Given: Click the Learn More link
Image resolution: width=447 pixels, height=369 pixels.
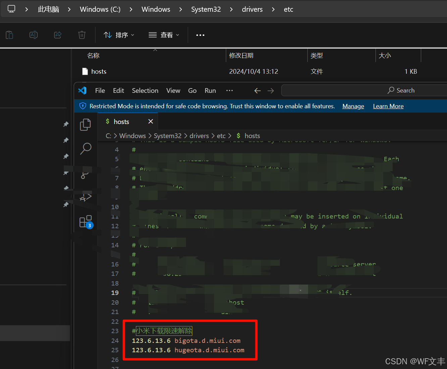Looking at the screenshot, I should (388, 106).
